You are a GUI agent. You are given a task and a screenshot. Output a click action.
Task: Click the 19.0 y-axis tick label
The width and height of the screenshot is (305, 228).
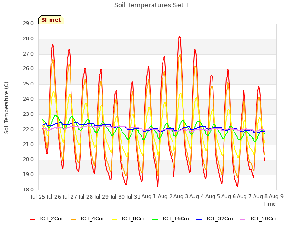[x=28, y=174]
